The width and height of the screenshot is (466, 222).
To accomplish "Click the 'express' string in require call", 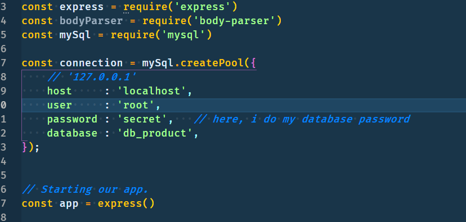I will click(202, 7).
